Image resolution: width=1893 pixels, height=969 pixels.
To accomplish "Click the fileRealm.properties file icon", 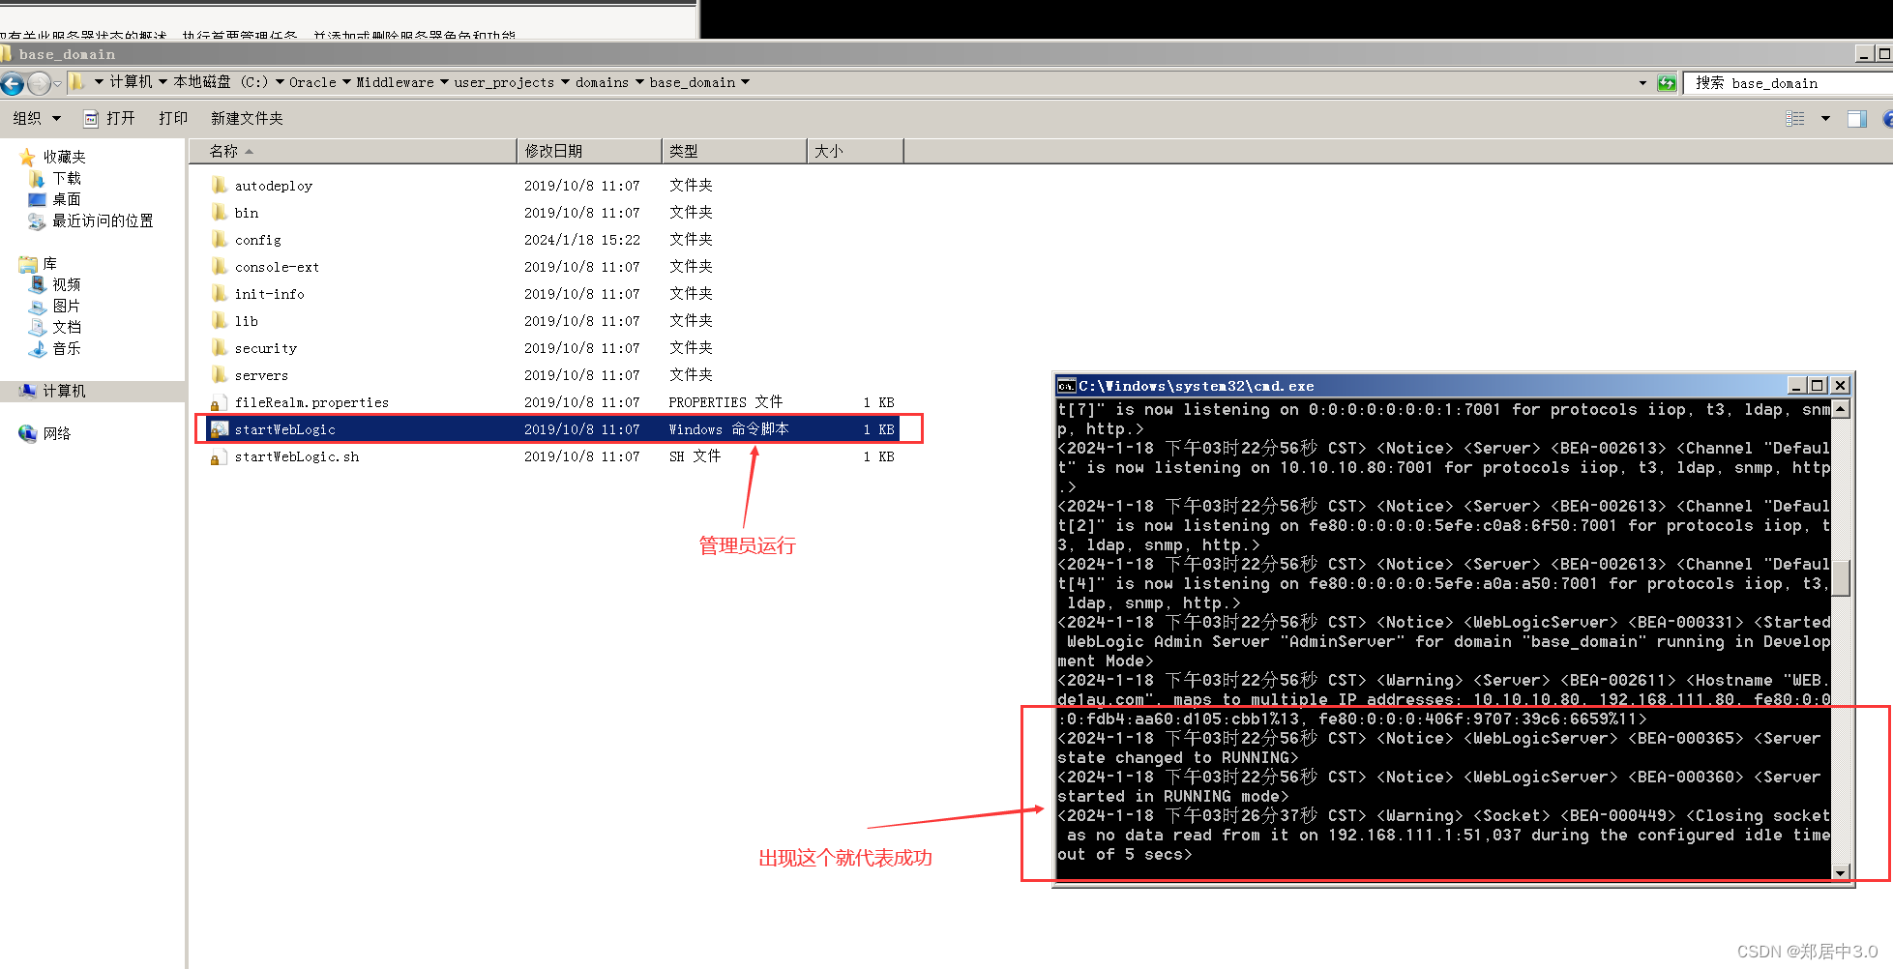I will [218, 402].
